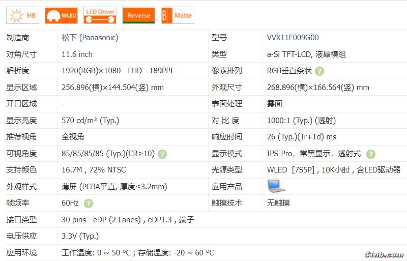Click help icon next to IPS-Pro display mode

[x=371, y=154]
